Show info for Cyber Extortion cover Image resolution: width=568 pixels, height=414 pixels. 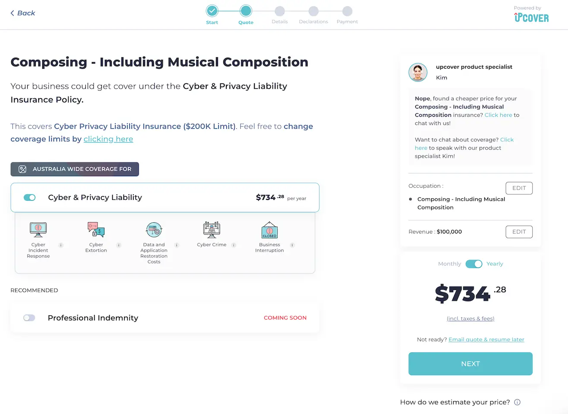119,245
